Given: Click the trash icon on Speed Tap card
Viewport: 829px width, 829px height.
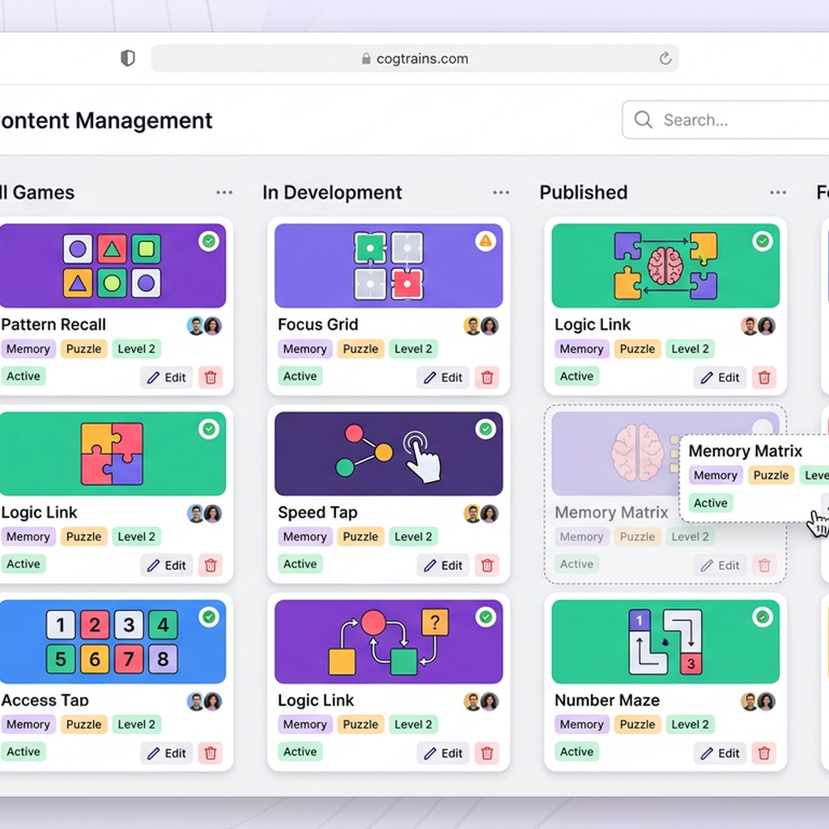Looking at the screenshot, I should coord(487,565).
